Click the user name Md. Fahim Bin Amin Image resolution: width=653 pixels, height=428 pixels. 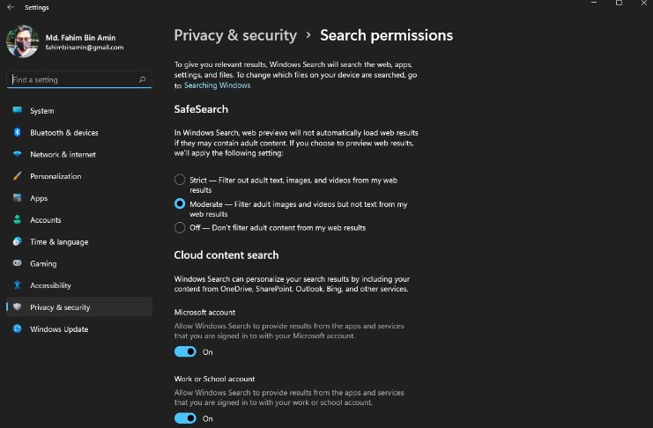[80, 38]
